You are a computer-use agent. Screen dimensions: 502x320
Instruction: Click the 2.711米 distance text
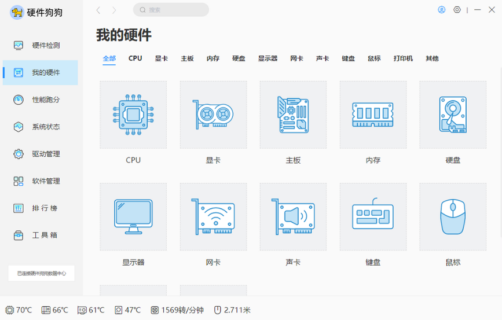[x=237, y=310]
